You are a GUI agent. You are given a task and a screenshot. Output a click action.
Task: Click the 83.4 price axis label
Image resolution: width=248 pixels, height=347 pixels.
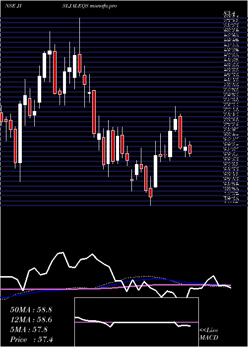(x=230, y=14)
